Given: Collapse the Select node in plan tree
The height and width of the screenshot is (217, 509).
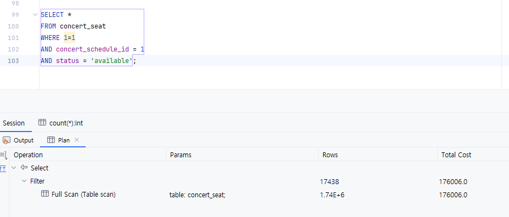Looking at the screenshot, I should 14,168.
